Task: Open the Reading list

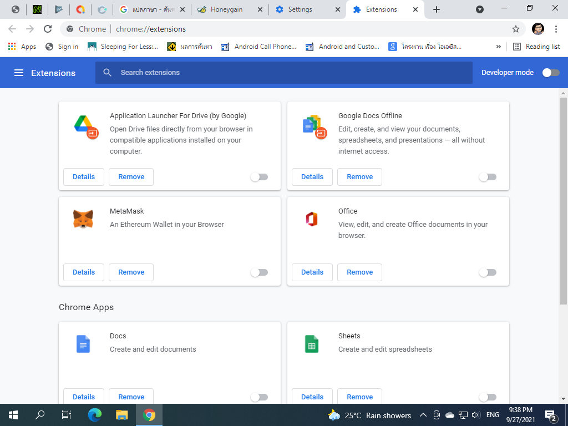Action: 536,47
